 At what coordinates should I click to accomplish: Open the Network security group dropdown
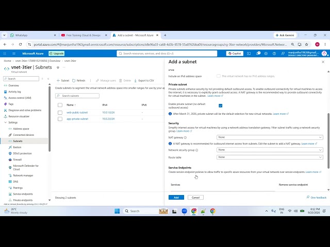click(270, 150)
